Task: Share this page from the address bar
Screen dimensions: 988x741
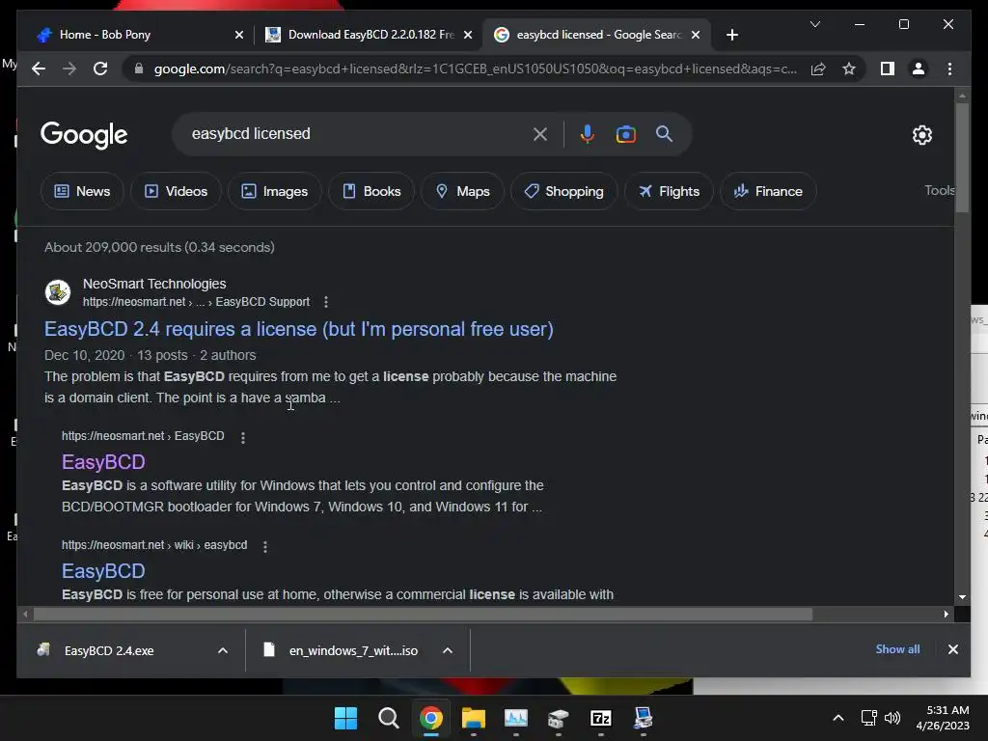Action: 818,69
